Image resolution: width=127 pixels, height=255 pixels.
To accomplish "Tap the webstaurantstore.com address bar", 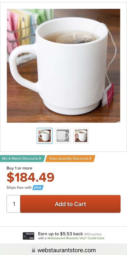I will (x=63, y=250).
